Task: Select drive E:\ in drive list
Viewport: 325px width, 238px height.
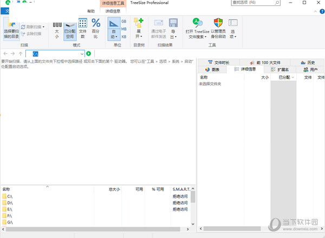Action: tap(8, 209)
